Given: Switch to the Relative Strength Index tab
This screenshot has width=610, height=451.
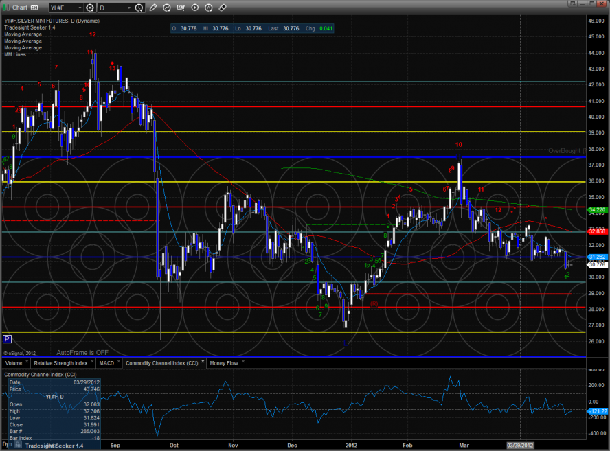Looking at the screenshot, I should coord(60,362).
